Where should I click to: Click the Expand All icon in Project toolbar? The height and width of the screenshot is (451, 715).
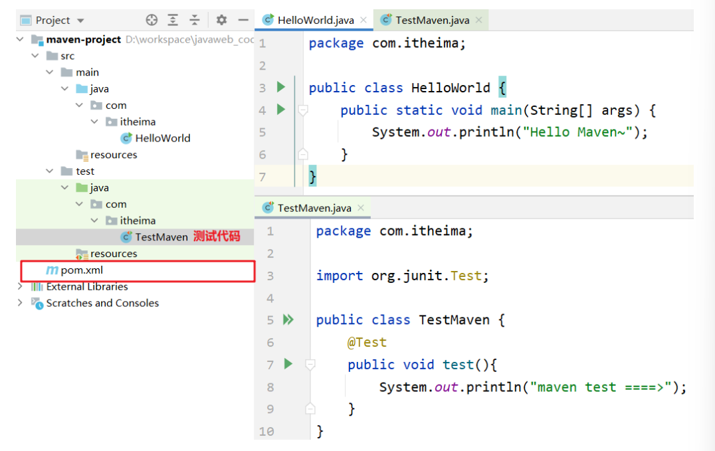(173, 20)
